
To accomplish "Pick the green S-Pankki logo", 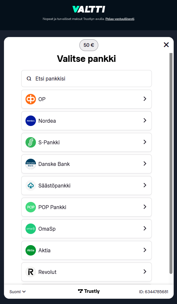I will click(31, 142).
